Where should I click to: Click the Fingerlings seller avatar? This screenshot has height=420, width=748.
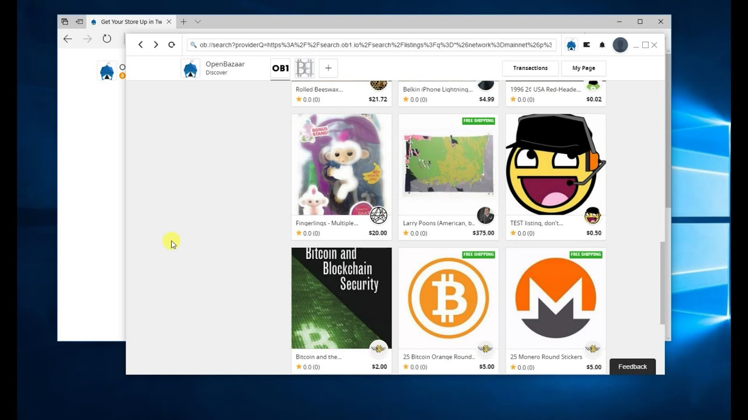point(378,215)
